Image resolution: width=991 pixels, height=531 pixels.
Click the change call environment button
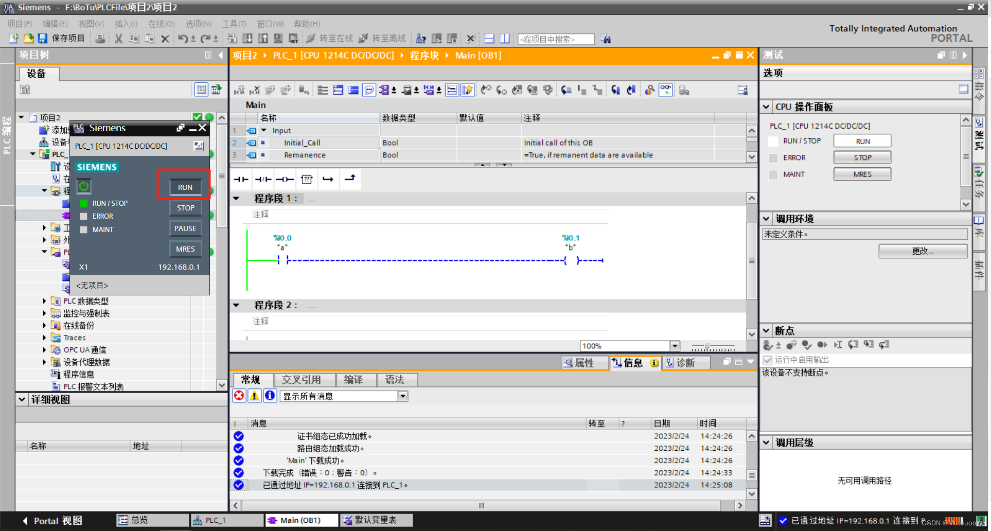click(x=923, y=251)
